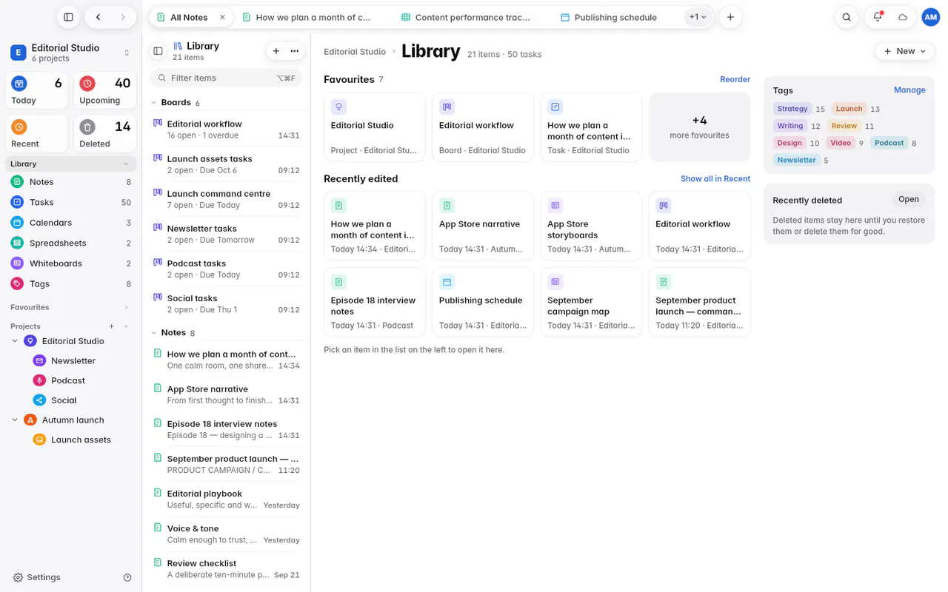Click the +4 more favourites card

pyautogui.click(x=699, y=127)
